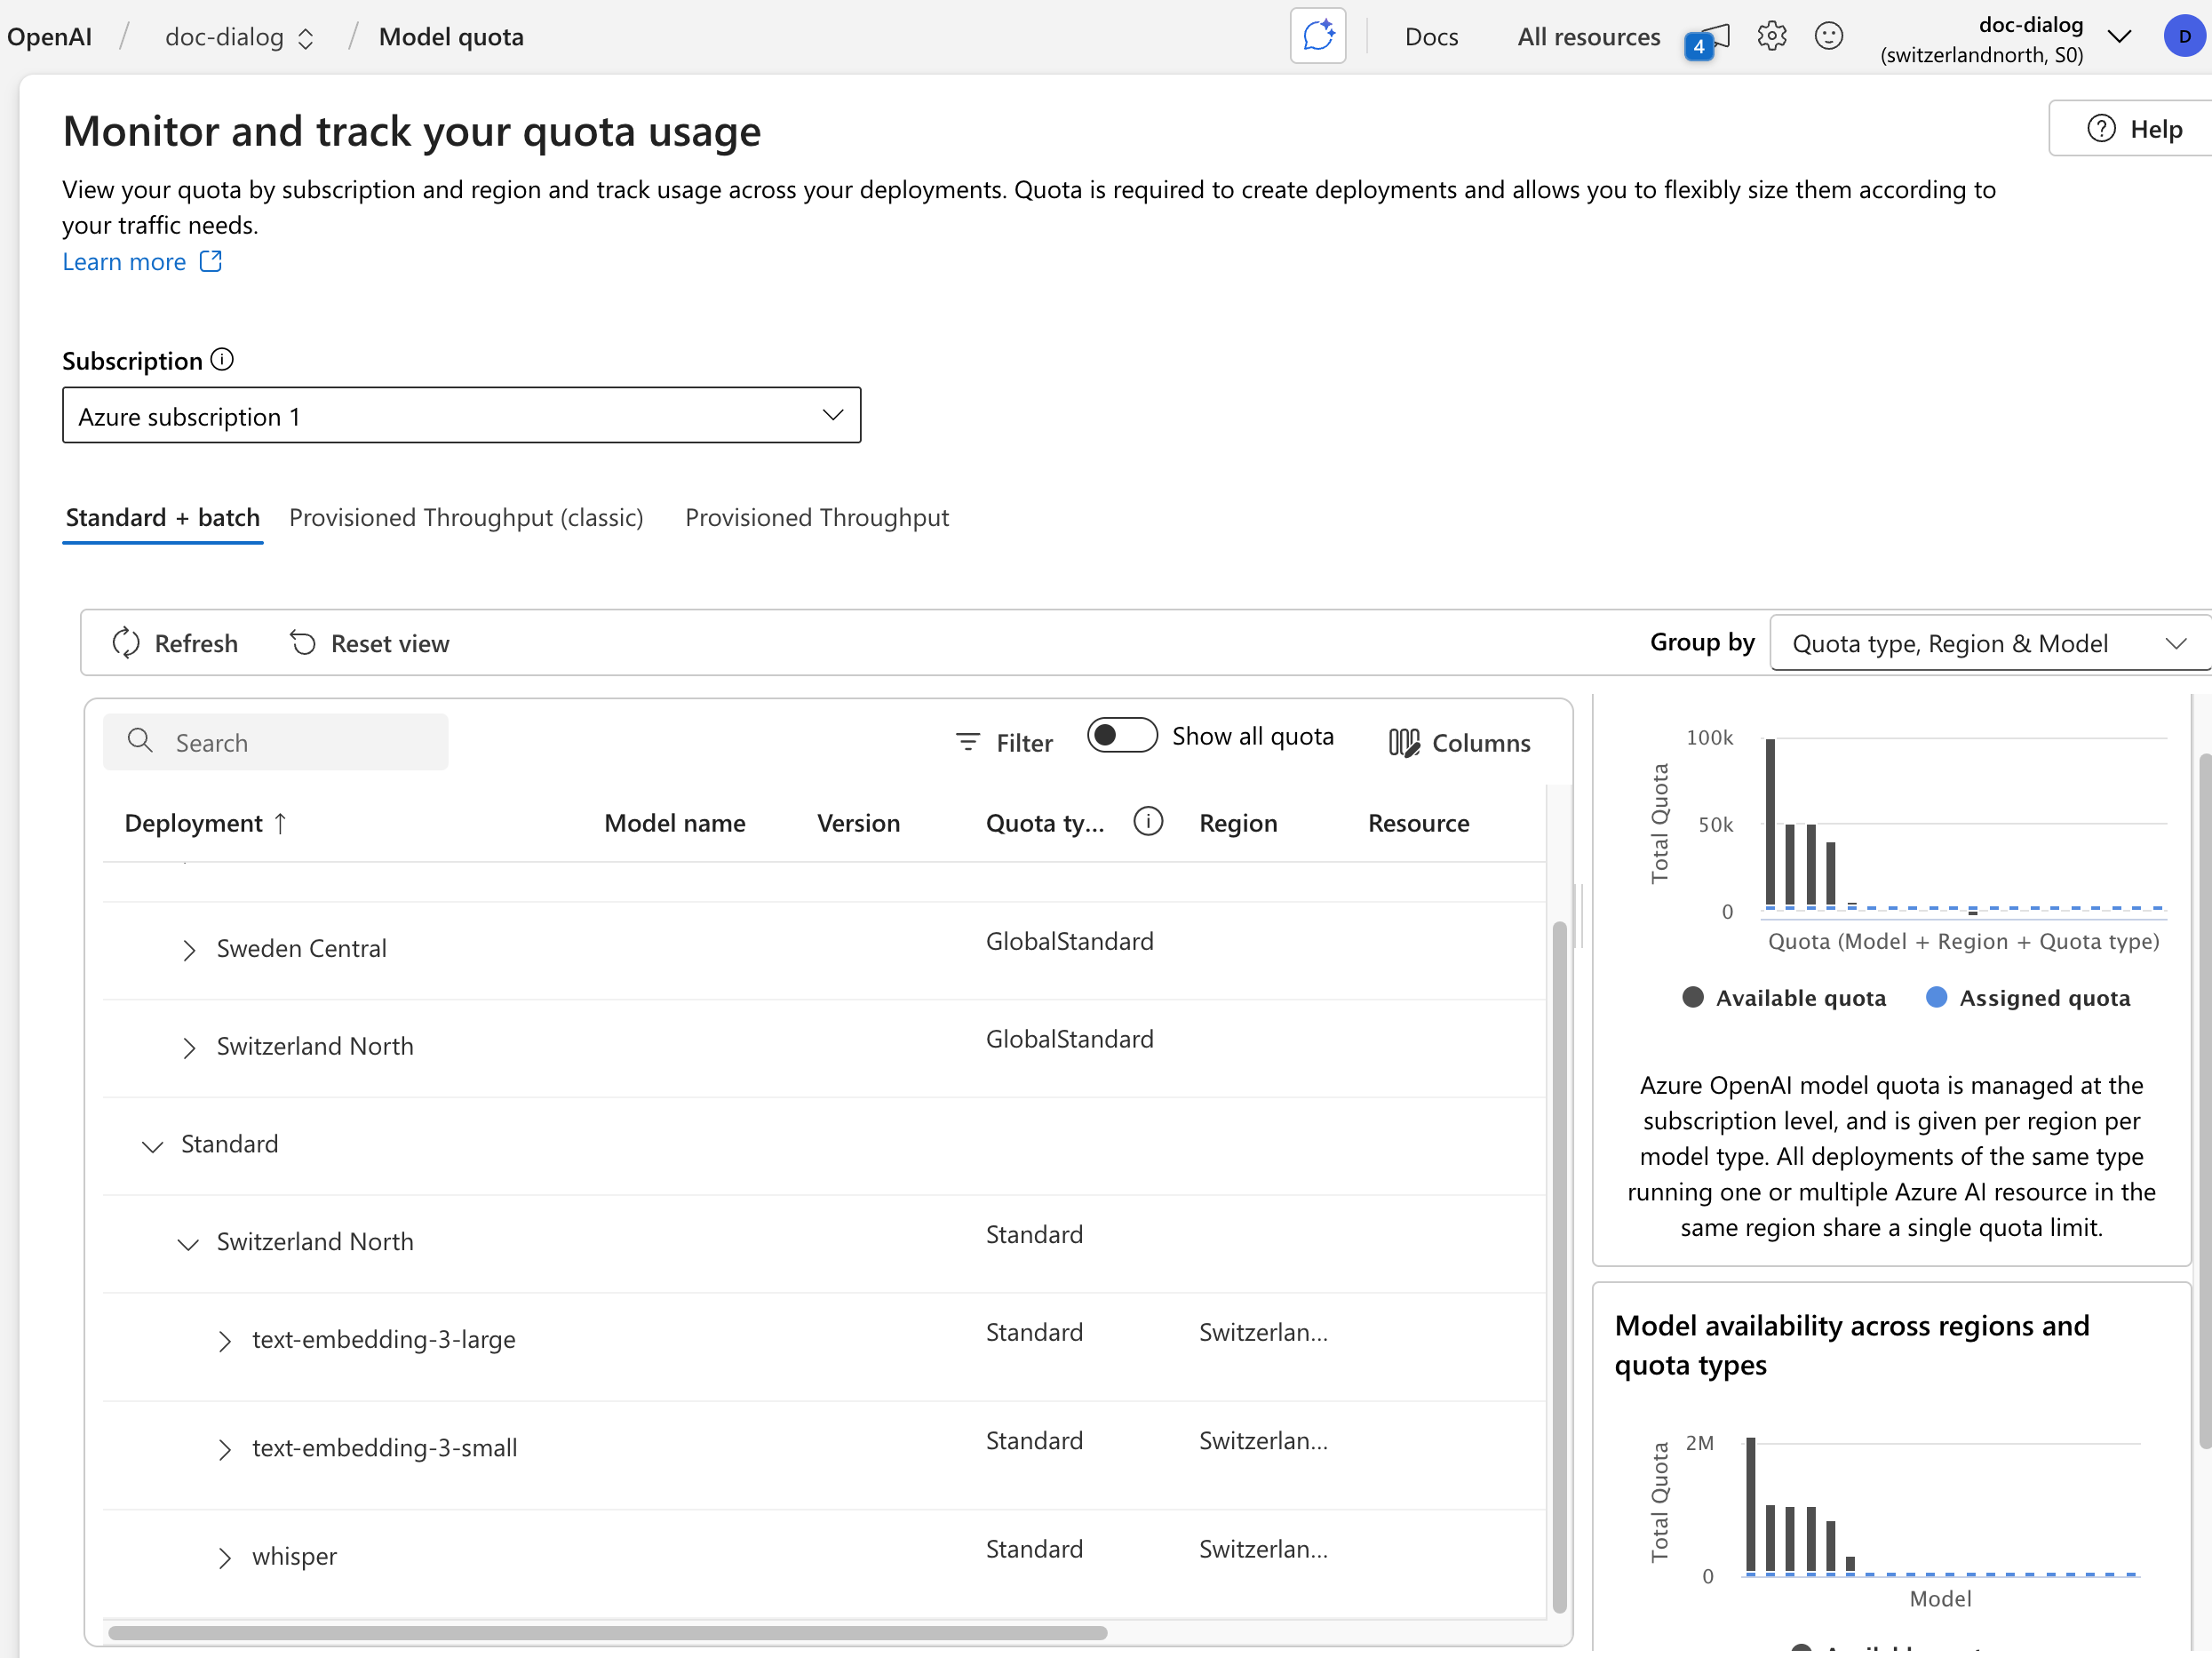Switch to Provisioned Throughput tab
This screenshot has height=1658, width=2212.
[x=817, y=518]
